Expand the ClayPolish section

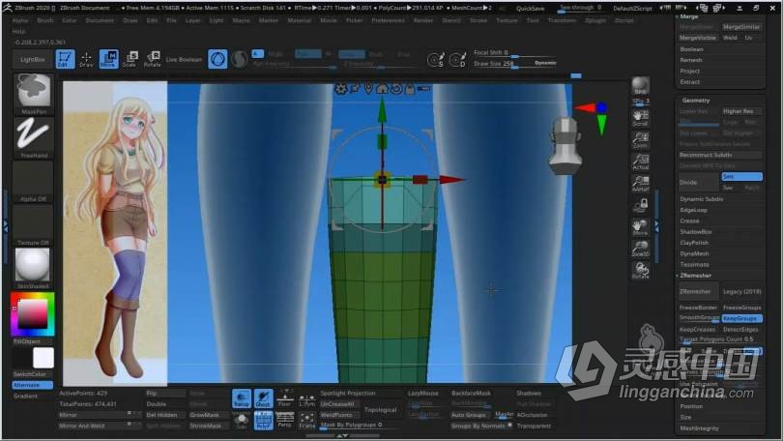(x=694, y=243)
